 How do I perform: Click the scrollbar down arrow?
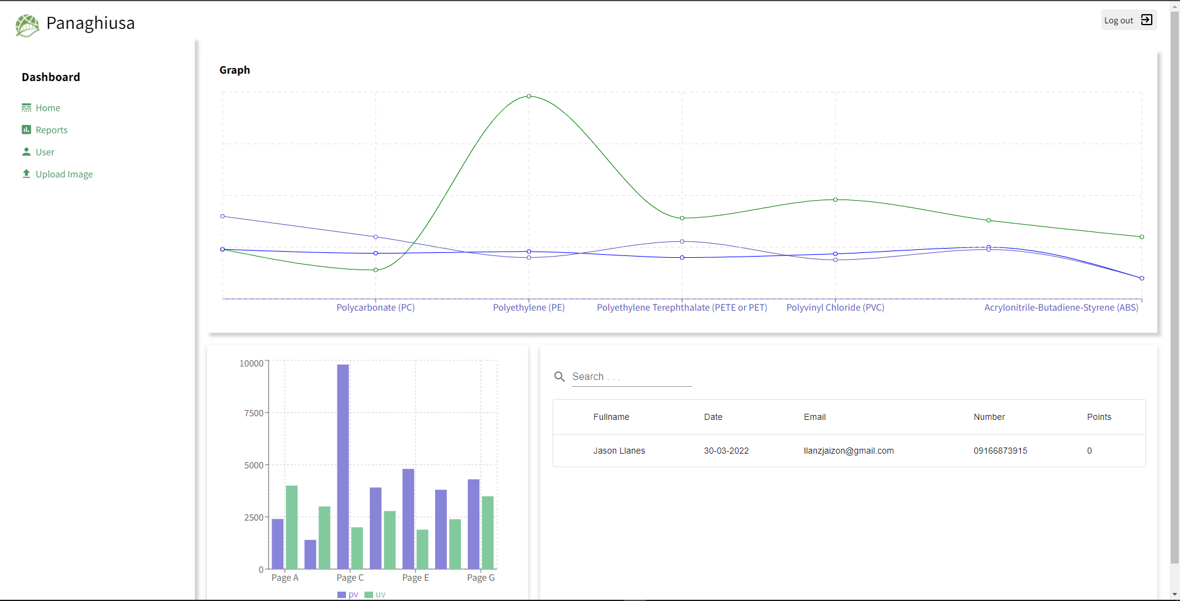(1174, 595)
